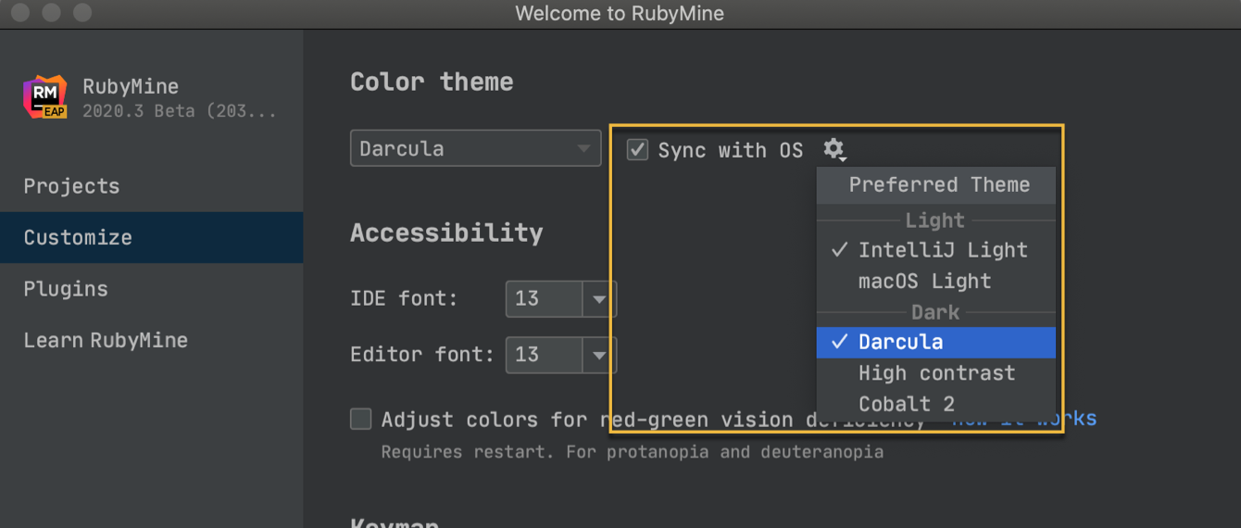Click the Color theme heading
The height and width of the screenshot is (528, 1241).
click(432, 82)
